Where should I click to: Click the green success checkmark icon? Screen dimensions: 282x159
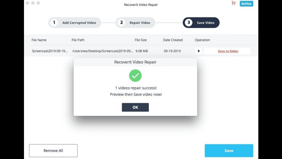click(135, 76)
